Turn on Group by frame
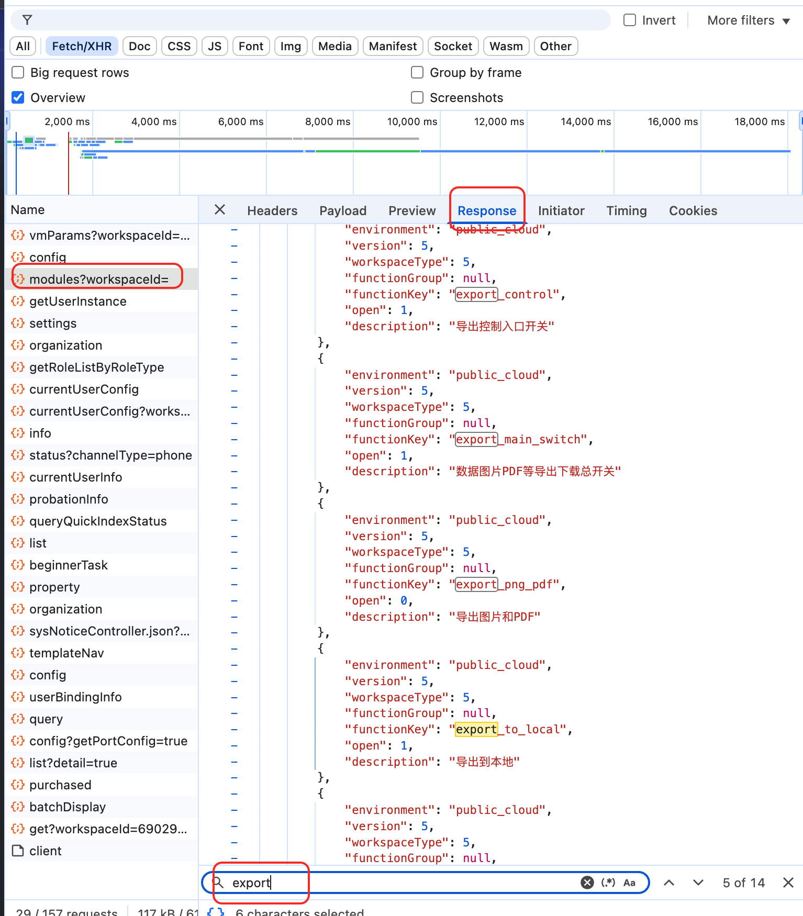This screenshot has width=803, height=916. (x=417, y=72)
